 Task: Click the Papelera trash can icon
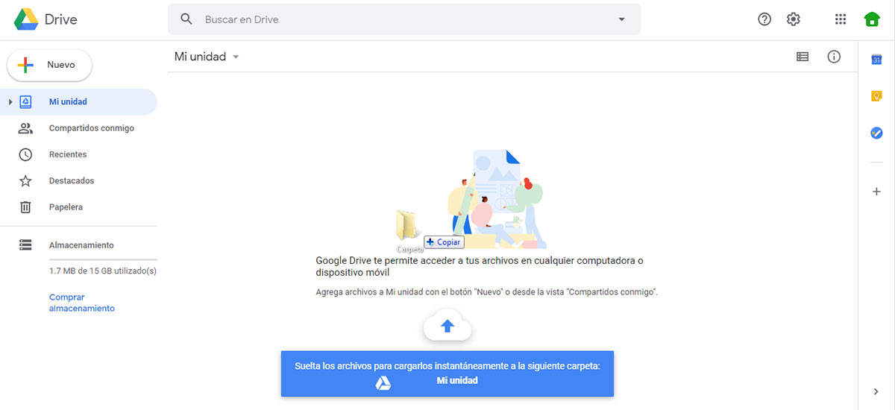25,207
